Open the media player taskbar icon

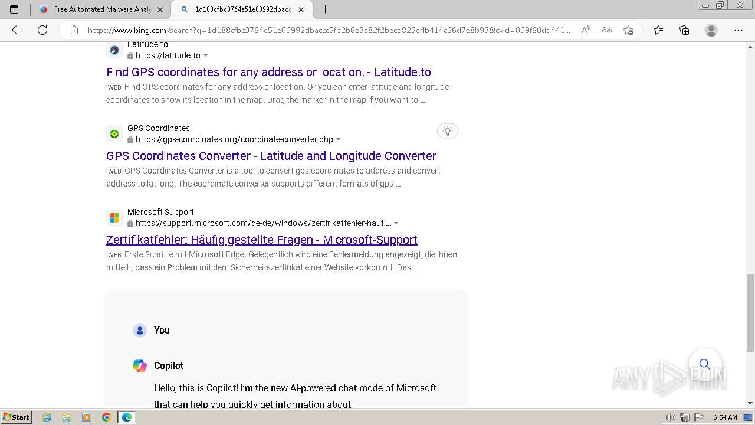pyautogui.click(x=87, y=417)
